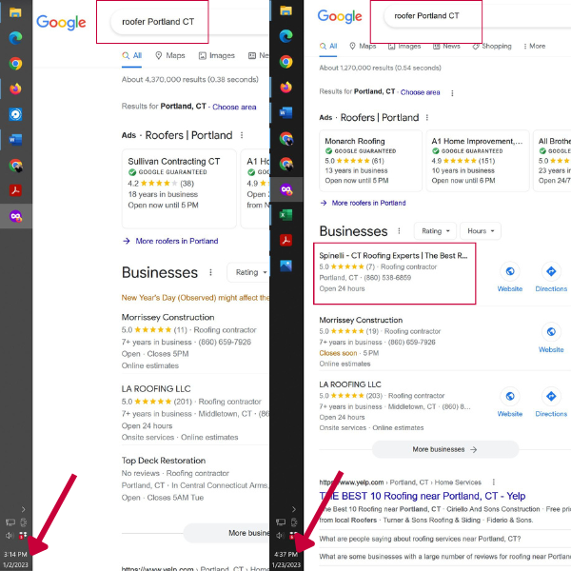
Task: Open Firefox from the right screenshot taskbar
Action: tap(285, 87)
